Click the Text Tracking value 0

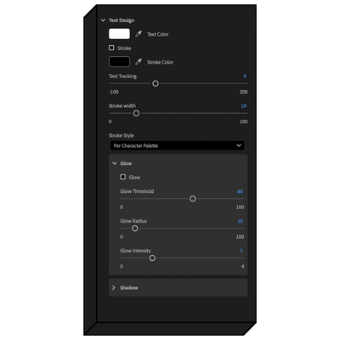tap(245, 76)
